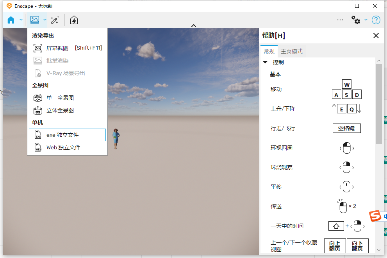Click the mouse icon beside 环绕观察
The image size is (387, 258).
pos(347,167)
